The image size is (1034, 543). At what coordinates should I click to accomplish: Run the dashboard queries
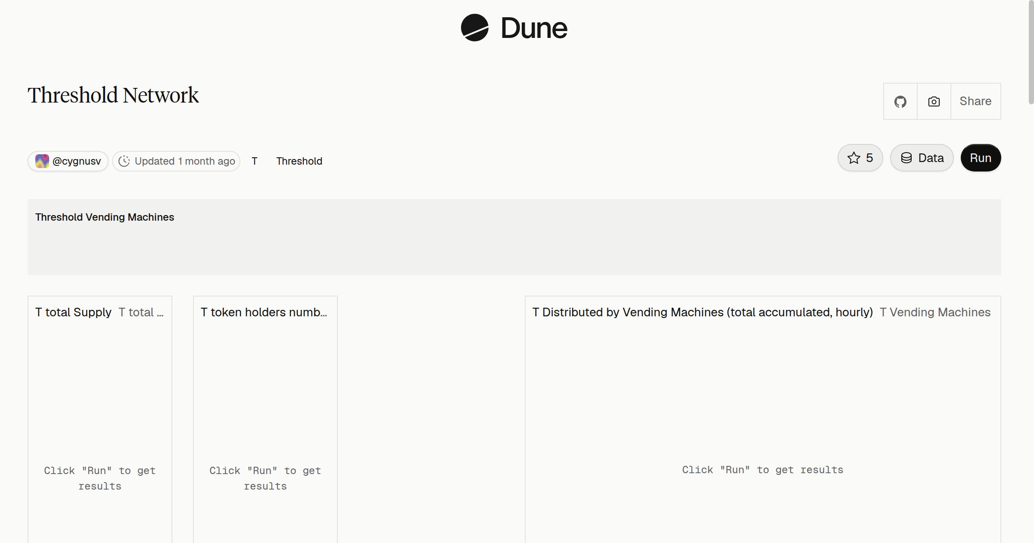pyautogui.click(x=981, y=158)
